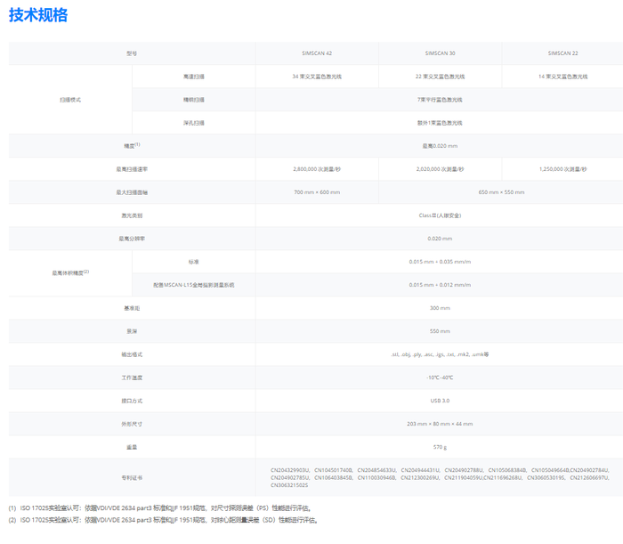This screenshot has width=623, height=544.
Task: Click patent number CN306321502S
Action: pos(289,485)
